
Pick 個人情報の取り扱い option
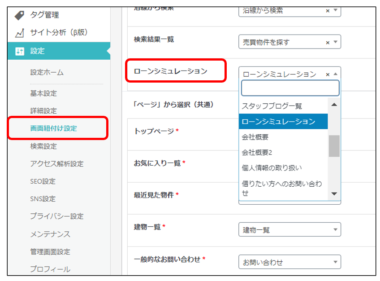(x=272, y=168)
